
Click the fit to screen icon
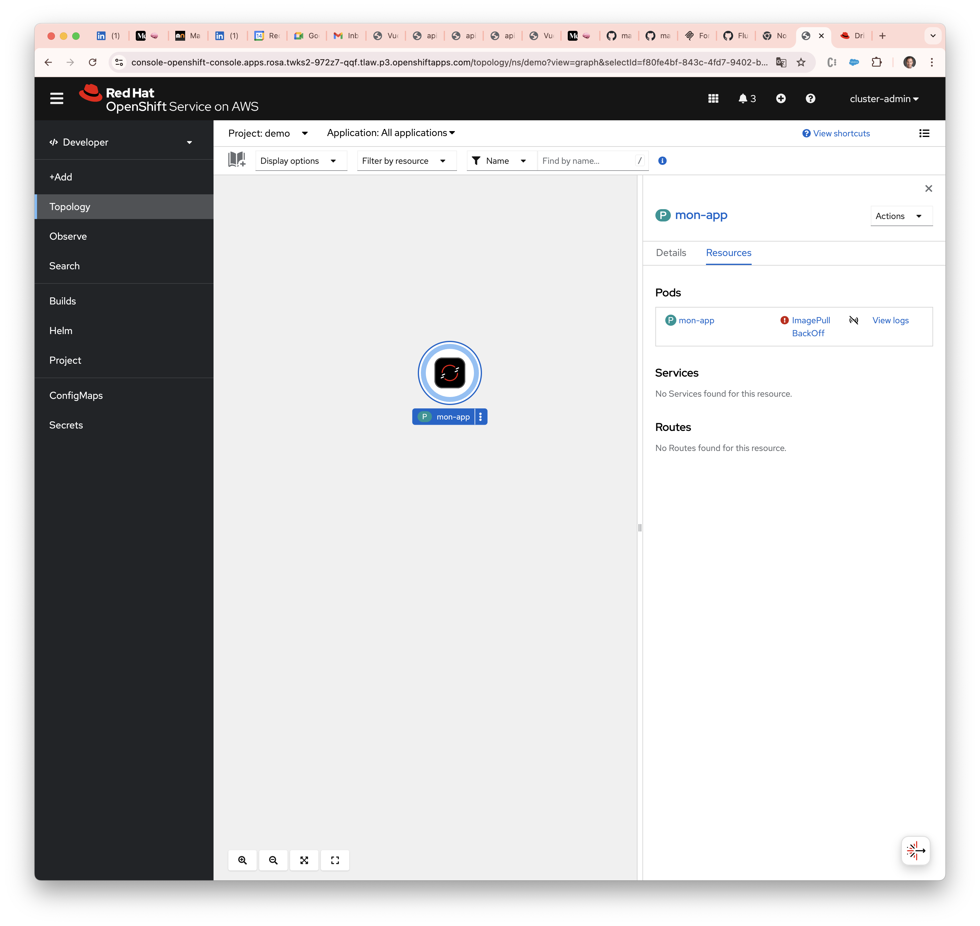pyautogui.click(x=304, y=860)
